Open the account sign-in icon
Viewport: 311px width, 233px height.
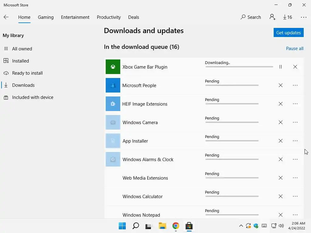[272, 17]
